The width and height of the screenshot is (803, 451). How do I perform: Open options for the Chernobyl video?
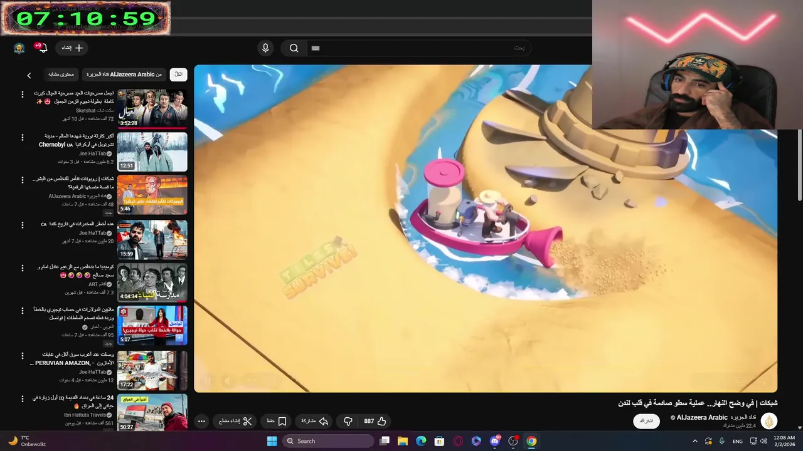click(23, 137)
